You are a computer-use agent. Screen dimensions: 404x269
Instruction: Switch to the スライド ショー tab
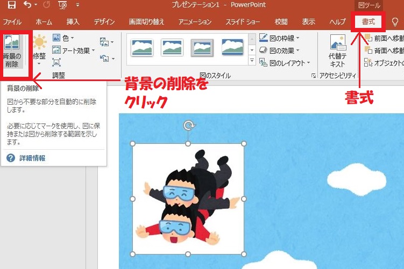pyautogui.click(x=243, y=22)
